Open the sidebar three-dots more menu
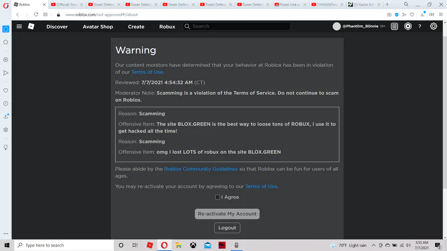The height and width of the screenshot is (251, 447). click(x=5, y=233)
